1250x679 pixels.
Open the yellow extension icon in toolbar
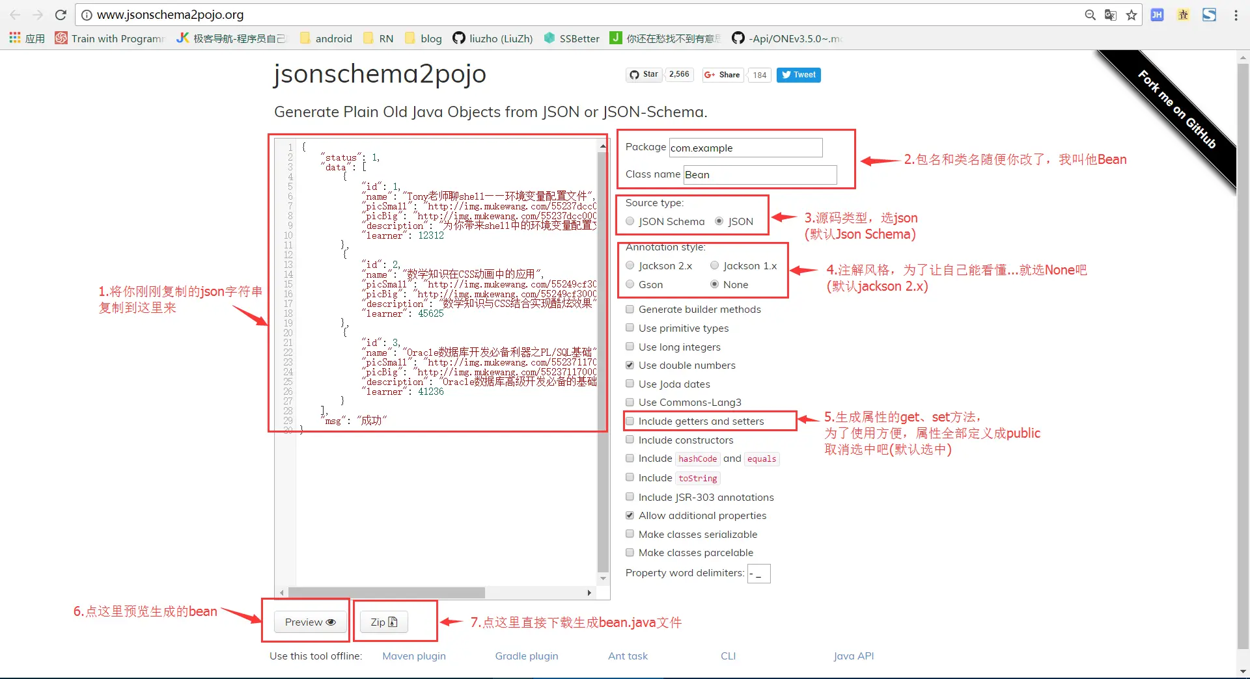[1183, 15]
